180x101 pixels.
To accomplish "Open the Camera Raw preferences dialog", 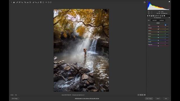I will pyautogui.click(x=46, y=2).
